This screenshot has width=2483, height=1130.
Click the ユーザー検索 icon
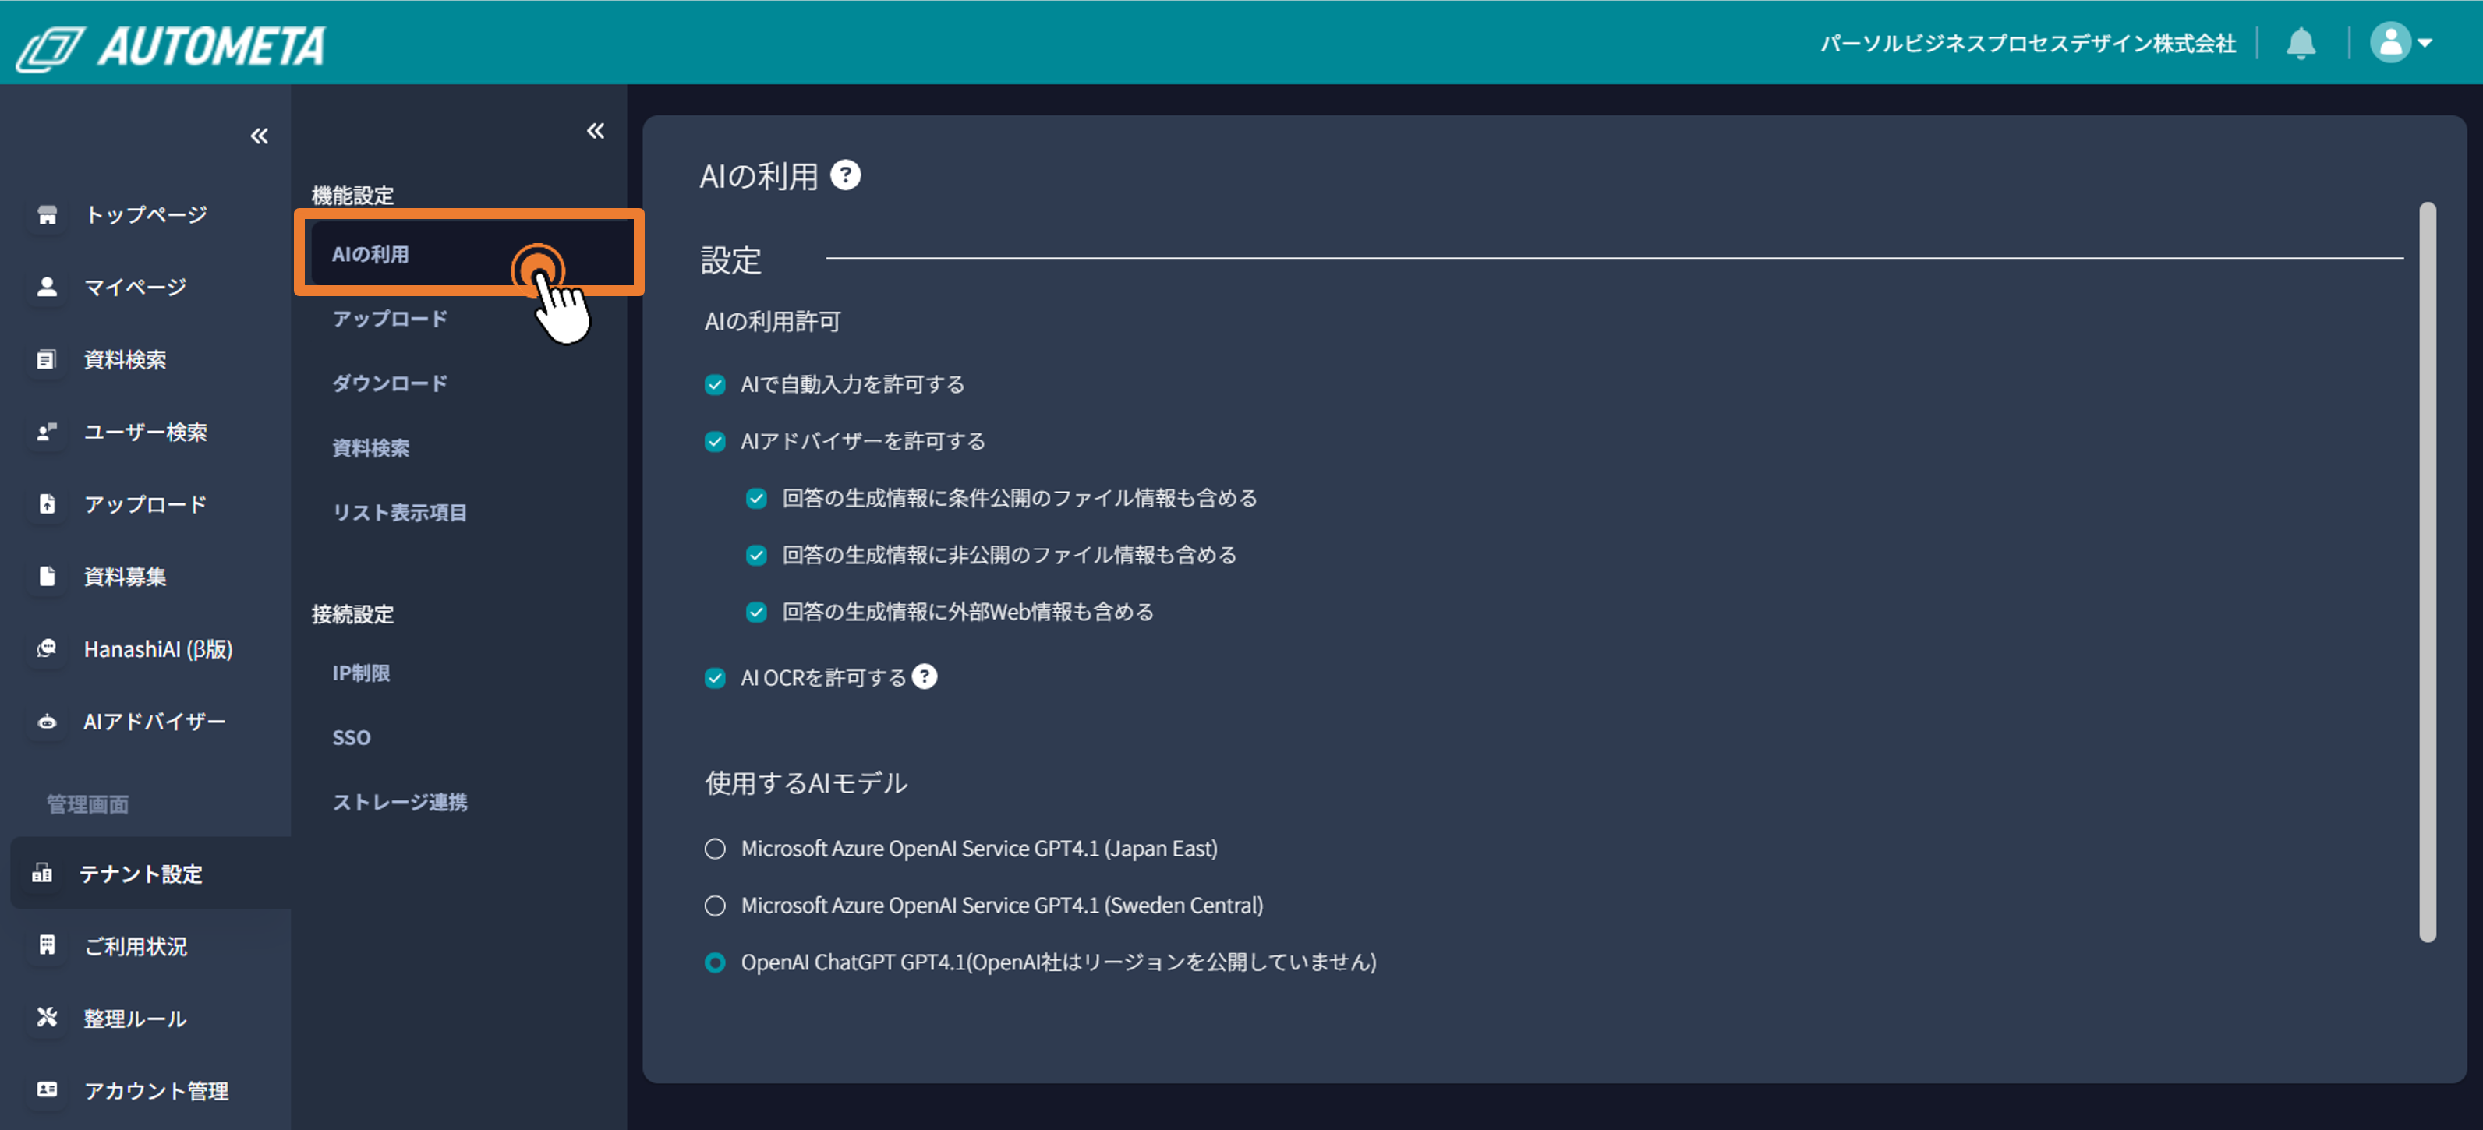point(48,432)
